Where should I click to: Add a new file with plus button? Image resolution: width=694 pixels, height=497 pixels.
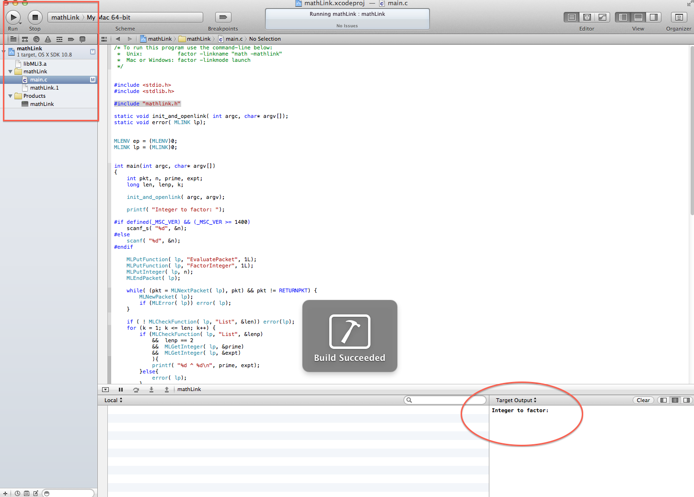(x=5, y=493)
